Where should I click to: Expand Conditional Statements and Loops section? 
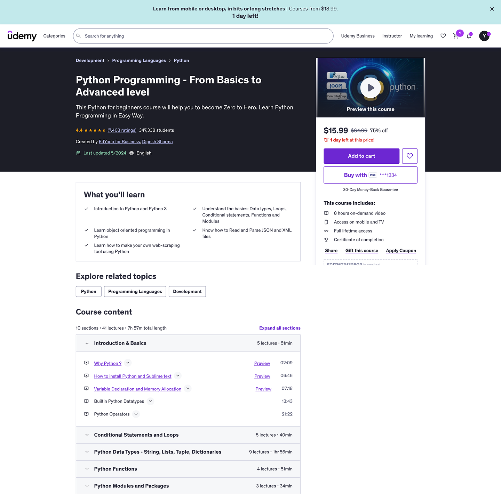coord(188,435)
